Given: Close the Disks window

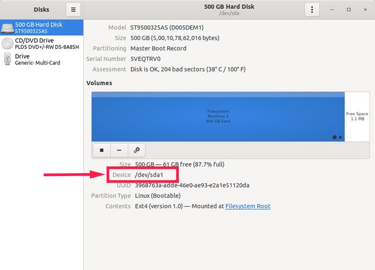Looking at the screenshot, I should 365,9.
